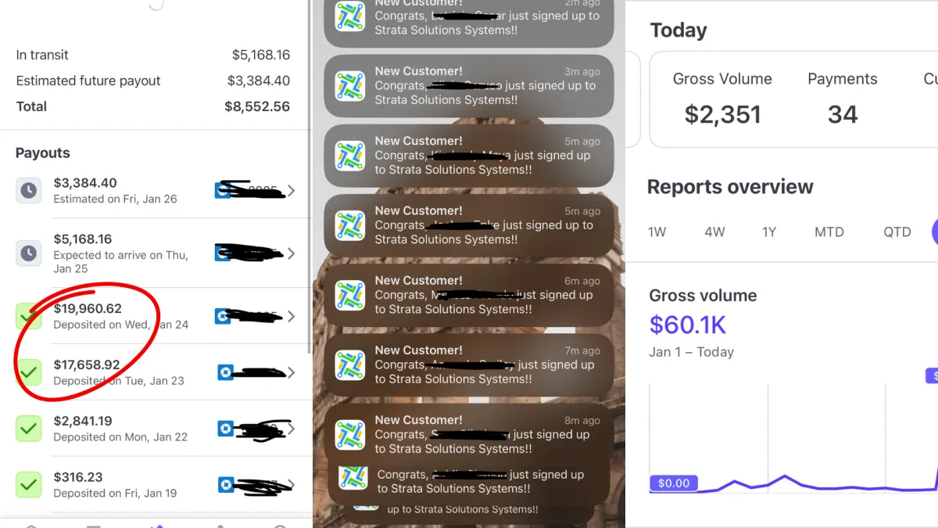This screenshot has height=528, width=938.
Task: Tap the app icon on the 8m ago notification
Action: click(349, 436)
